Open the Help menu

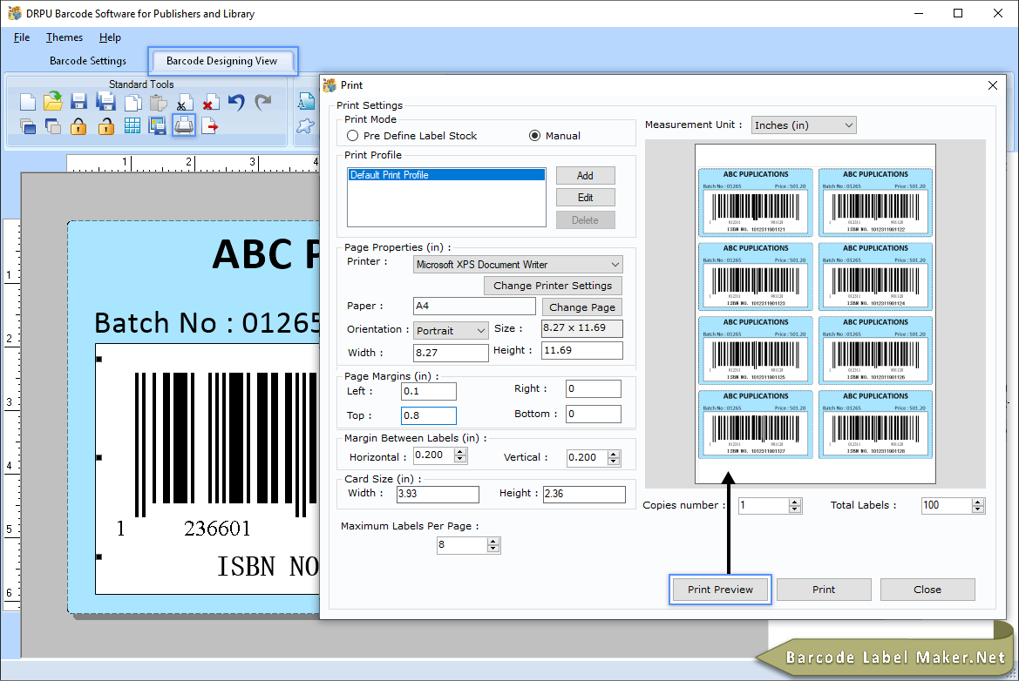(x=110, y=37)
